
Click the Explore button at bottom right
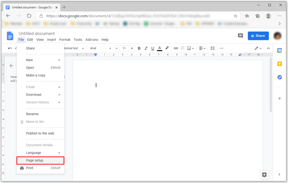click(x=264, y=175)
